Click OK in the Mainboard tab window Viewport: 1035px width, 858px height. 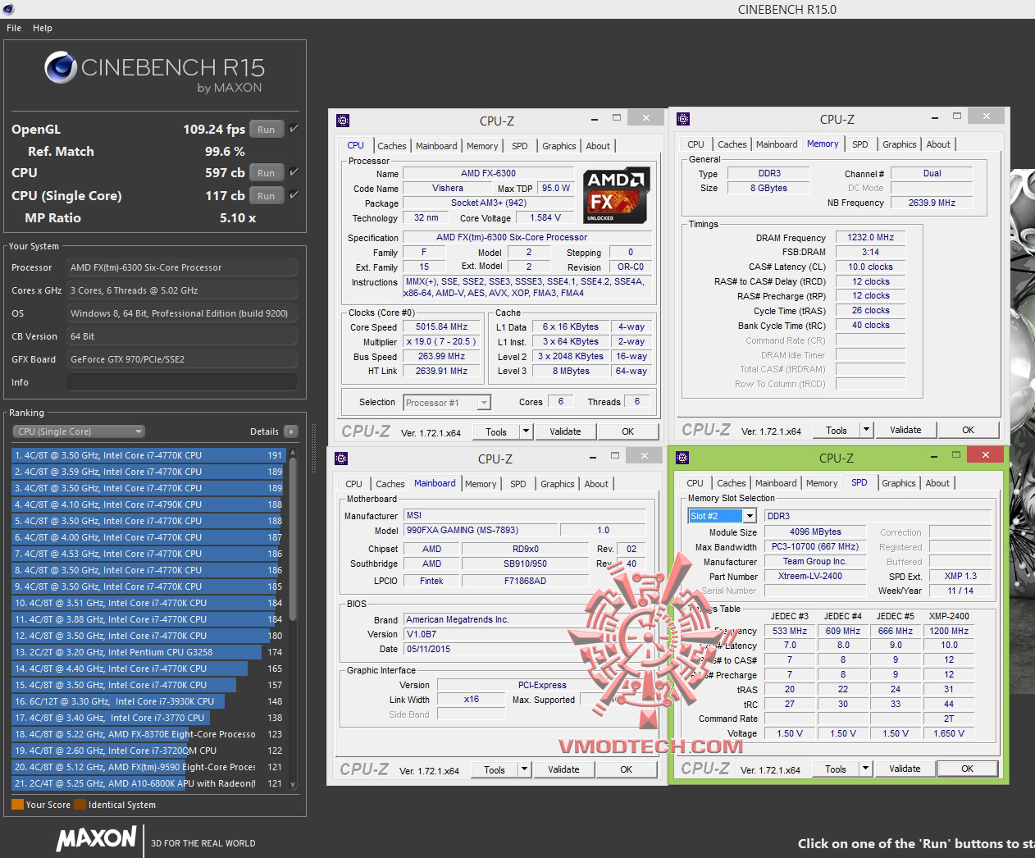click(626, 769)
